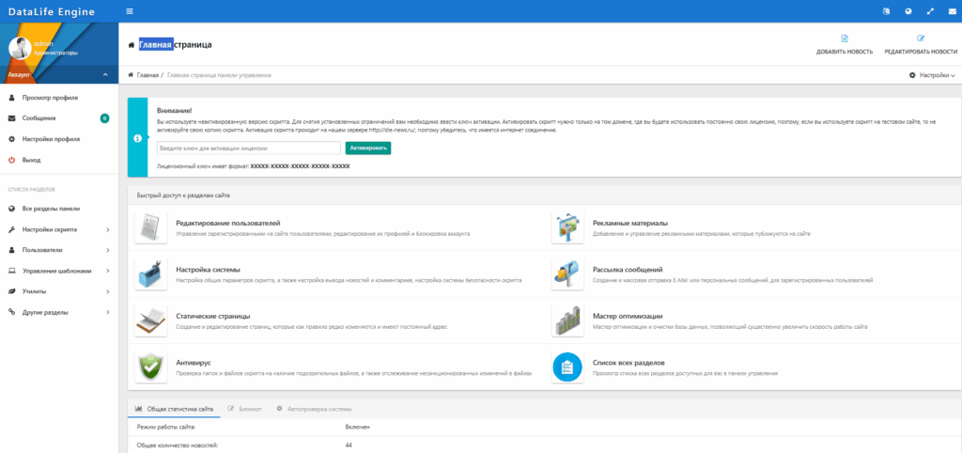962x453 pixels.
Task: Expand Настройки скрипта in the sidebar
Action: (59, 229)
